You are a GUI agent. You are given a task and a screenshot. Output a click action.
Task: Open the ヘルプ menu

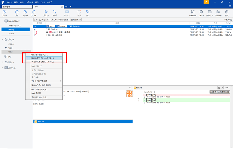tap(49, 2)
